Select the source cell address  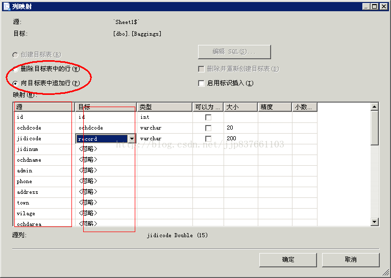44,192
